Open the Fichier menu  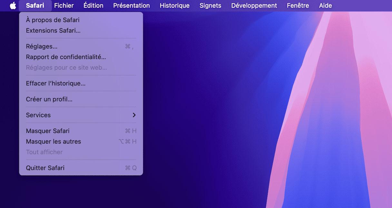(64, 5)
